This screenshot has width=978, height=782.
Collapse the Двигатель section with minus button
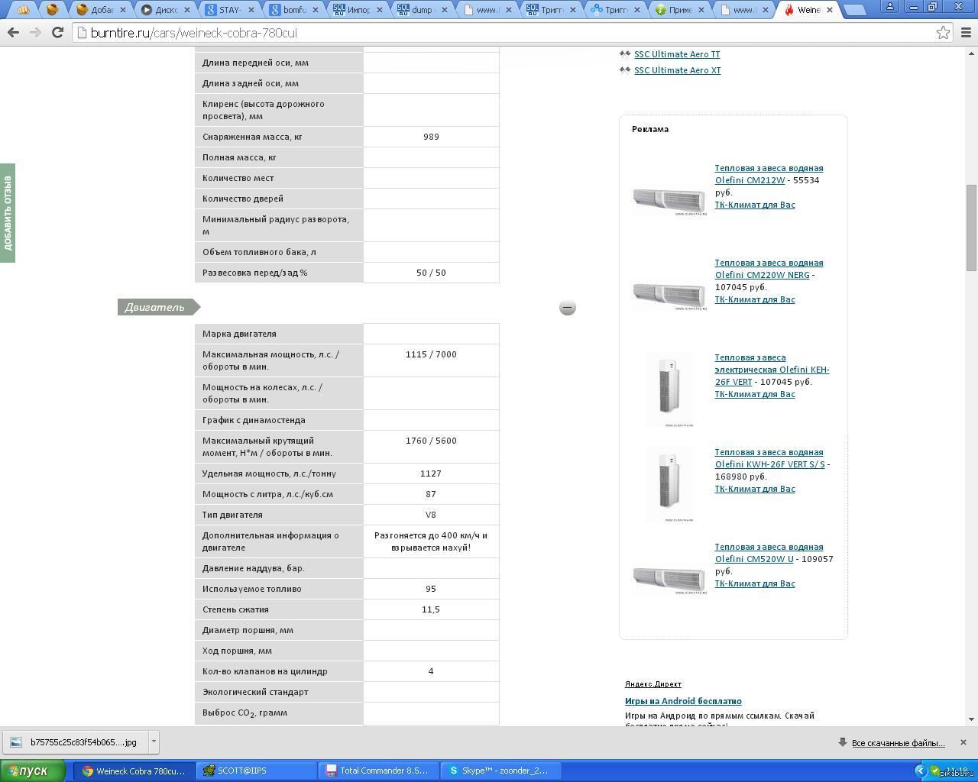coord(567,307)
